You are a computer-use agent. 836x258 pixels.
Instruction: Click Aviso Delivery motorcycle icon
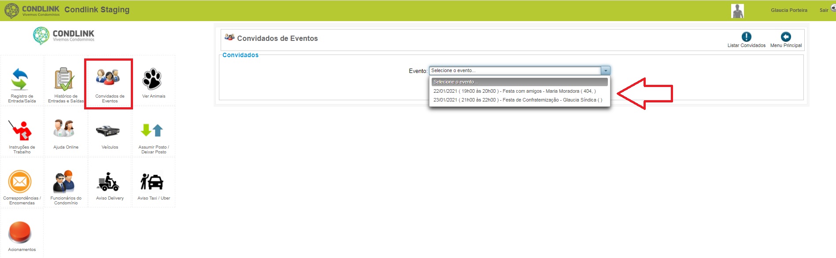pyautogui.click(x=108, y=182)
